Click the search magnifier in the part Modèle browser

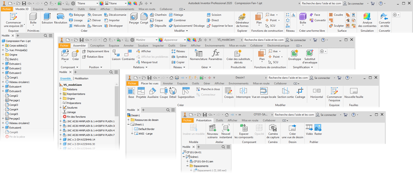[45, 35]
